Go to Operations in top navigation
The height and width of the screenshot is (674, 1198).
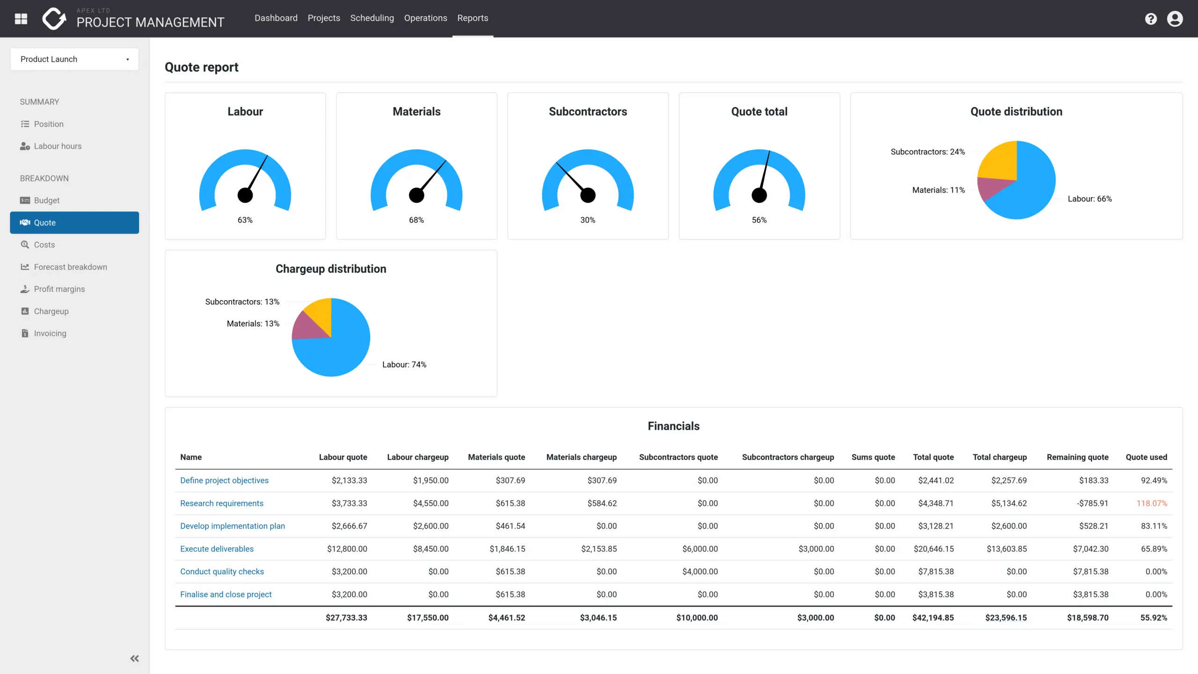pyautogui.click(x=425, y=18)
